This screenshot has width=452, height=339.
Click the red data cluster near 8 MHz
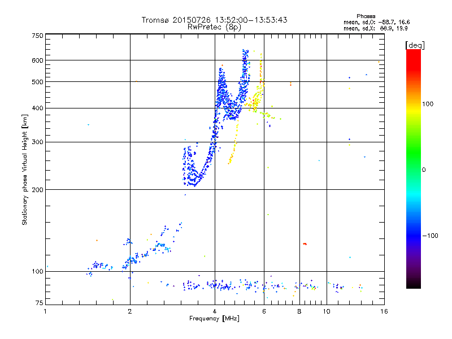click(x=305, y=244)
